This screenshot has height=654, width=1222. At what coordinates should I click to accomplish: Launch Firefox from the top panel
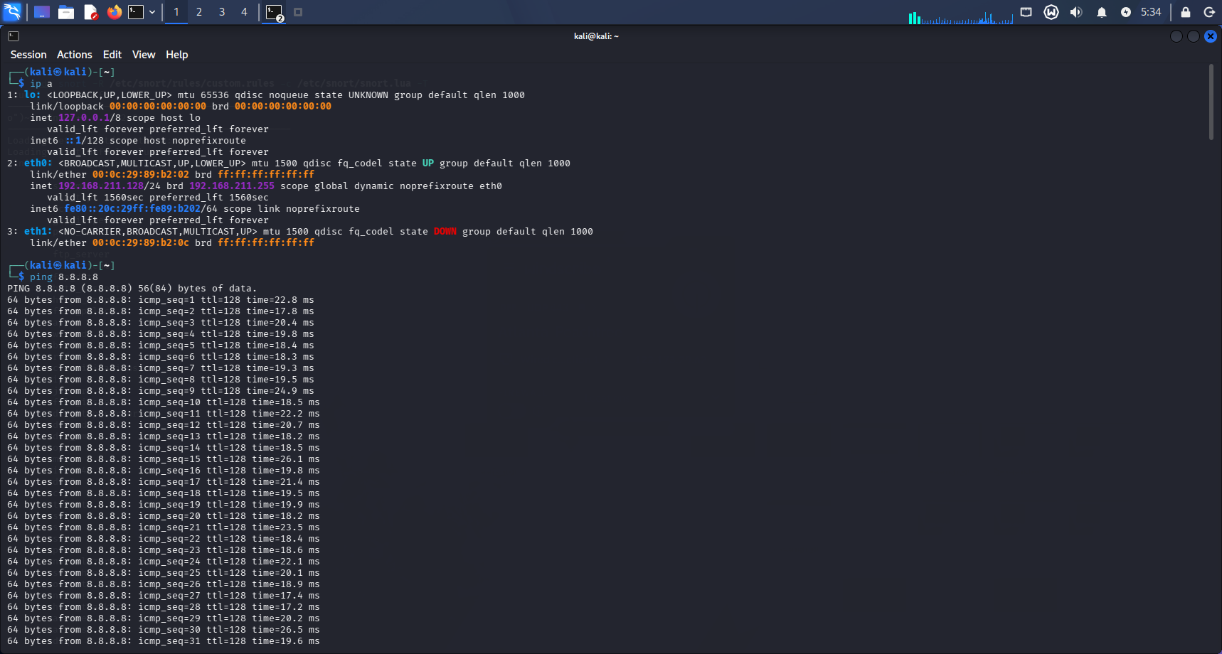click(x=114, y=12)
